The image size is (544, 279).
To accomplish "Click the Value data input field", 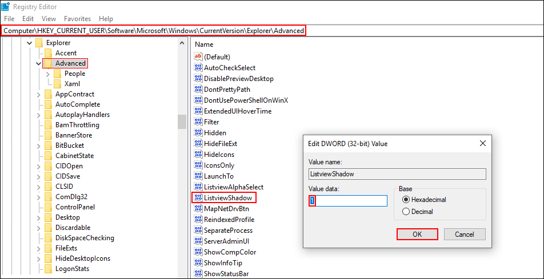I will [347, 201].
